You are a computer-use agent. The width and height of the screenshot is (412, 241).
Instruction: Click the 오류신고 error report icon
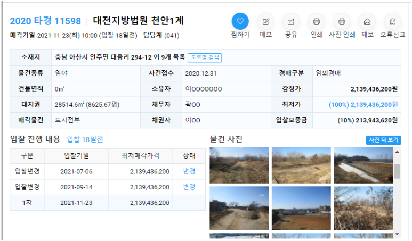pyautogui.click(x=393, y=21)
